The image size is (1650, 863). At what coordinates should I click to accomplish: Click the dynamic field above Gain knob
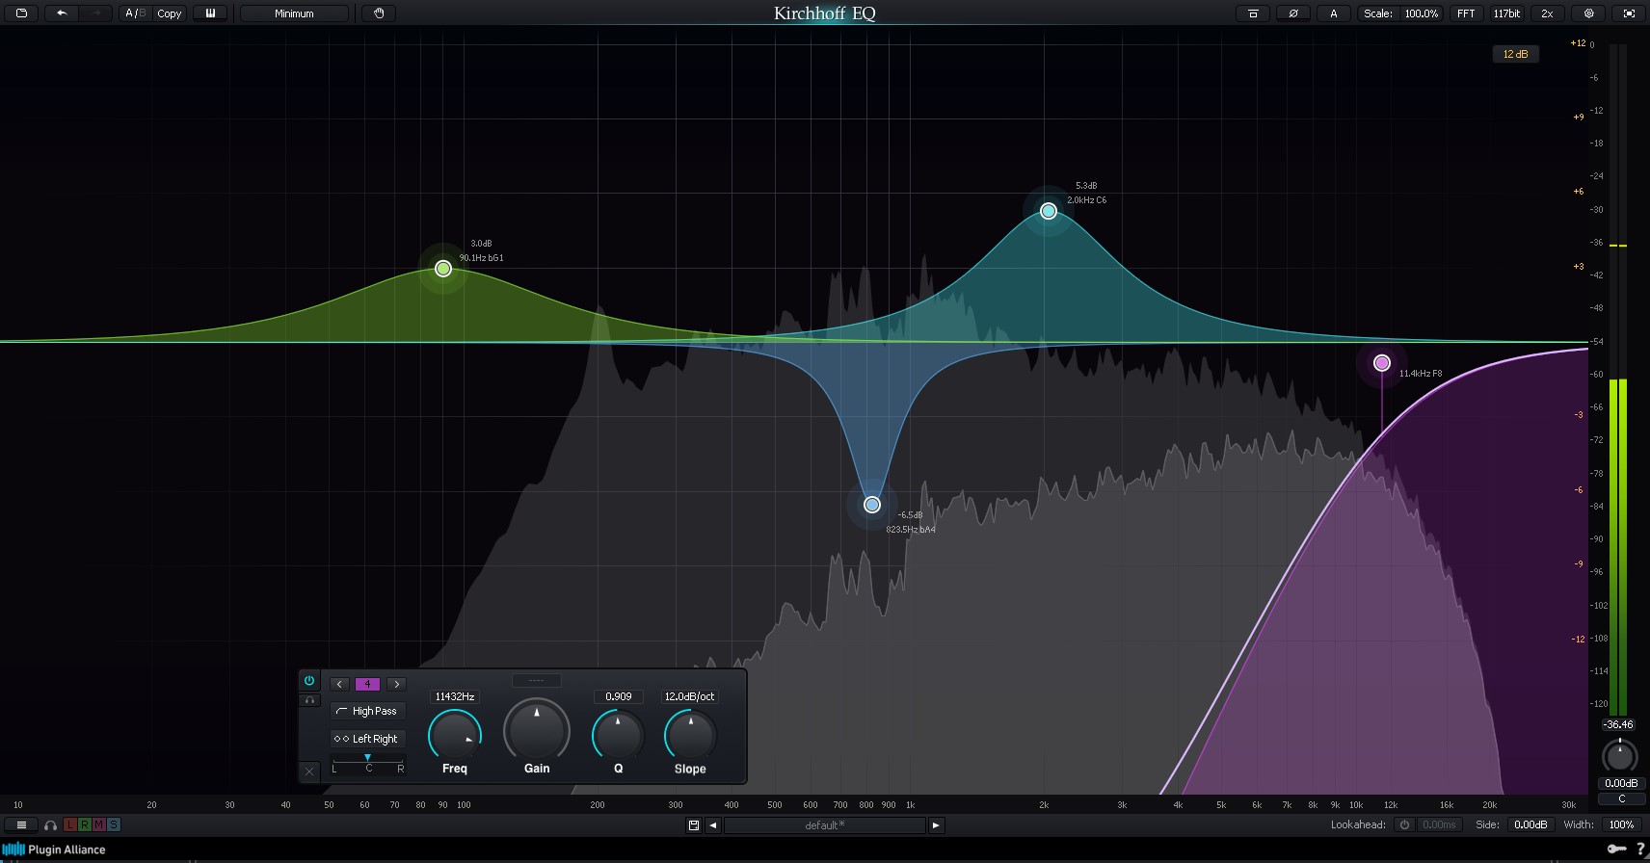537,680
